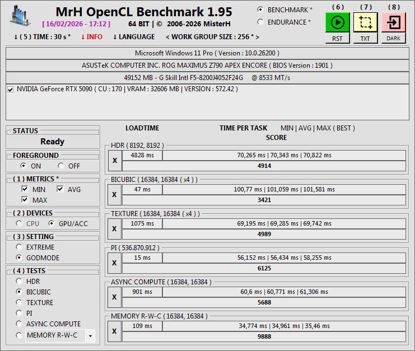The image size is (415, 351).
Task: Open the MEMORY R-W-C dropdown arrow
Action: (x=90, y=336)
